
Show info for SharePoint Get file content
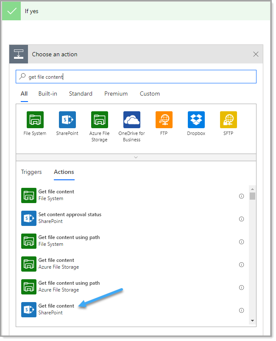click(x=241, y=311)
